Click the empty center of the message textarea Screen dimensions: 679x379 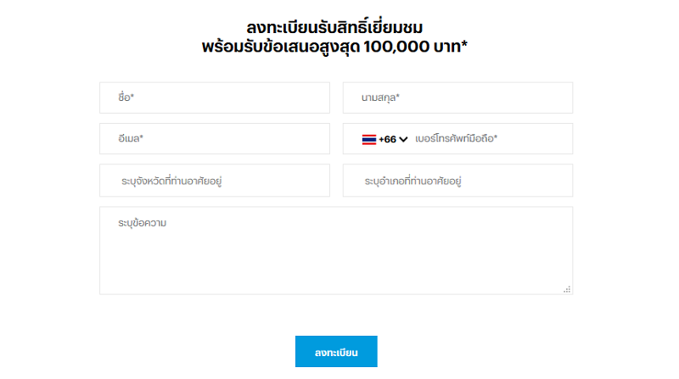pos(336,254)
